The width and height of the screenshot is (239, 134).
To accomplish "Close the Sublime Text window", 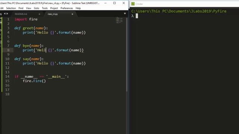I will [124, 3].
